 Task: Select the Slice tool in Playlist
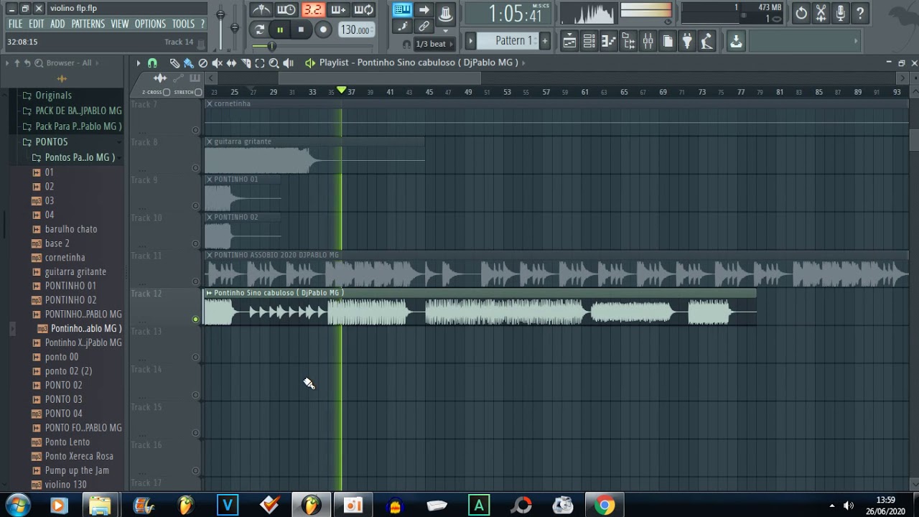246,63
